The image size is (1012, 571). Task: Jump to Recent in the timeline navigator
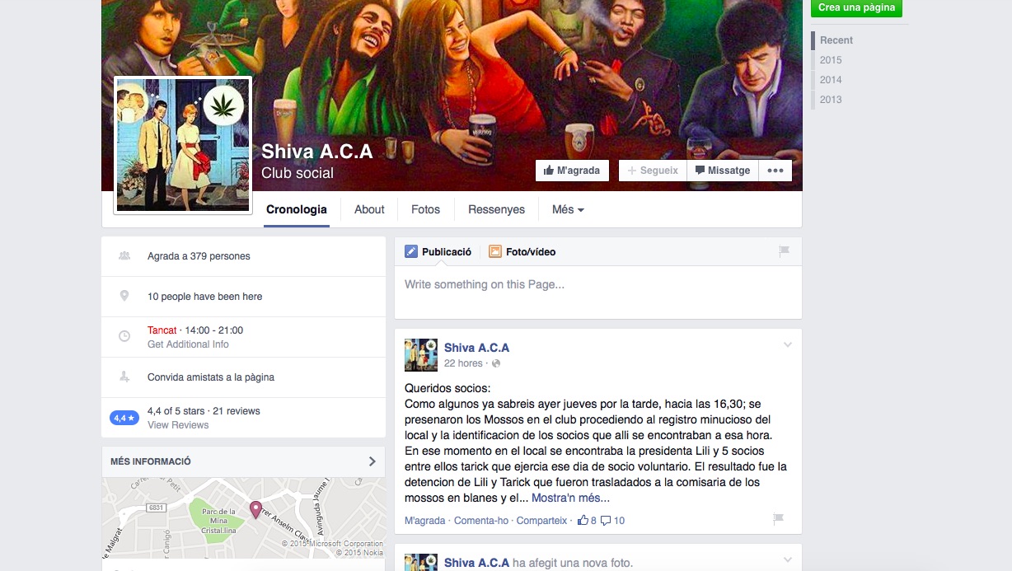(836, 40)
